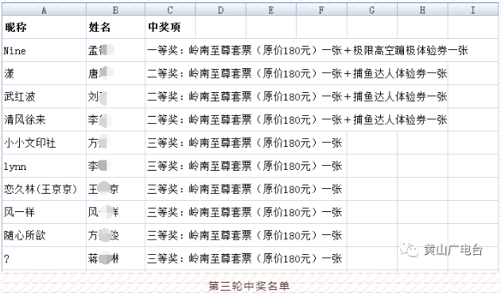501x293 pixels.
Task: Click the 中奖项 header cell
Action: (170, 27)
